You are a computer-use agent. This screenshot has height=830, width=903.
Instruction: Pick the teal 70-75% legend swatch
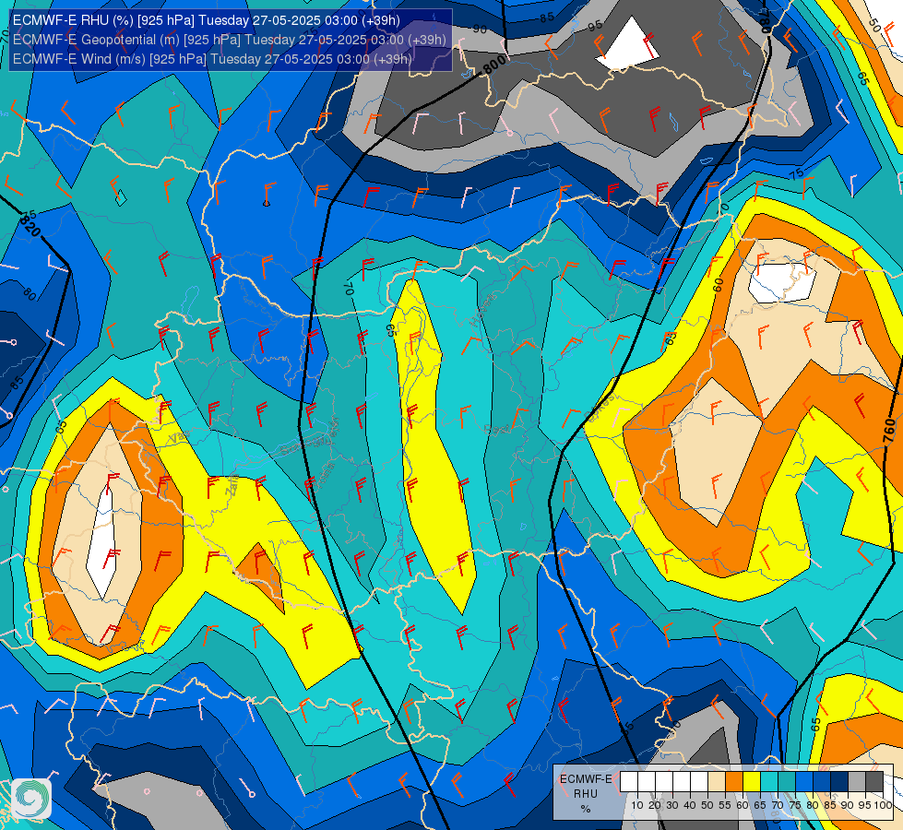[x=787, y=781]
